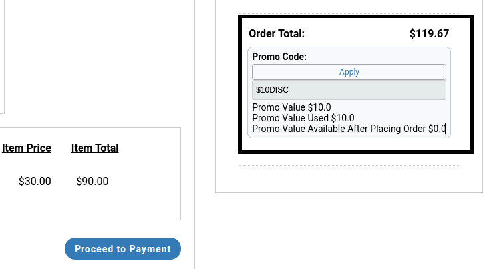Focus the promo code field containing $10DISC
Viewport: 489px width, 269px height.
(x=349, y=89)
